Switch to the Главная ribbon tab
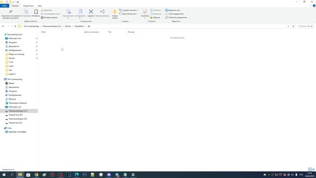The width and height of the screenshot is (316, 178). (15, 5)
